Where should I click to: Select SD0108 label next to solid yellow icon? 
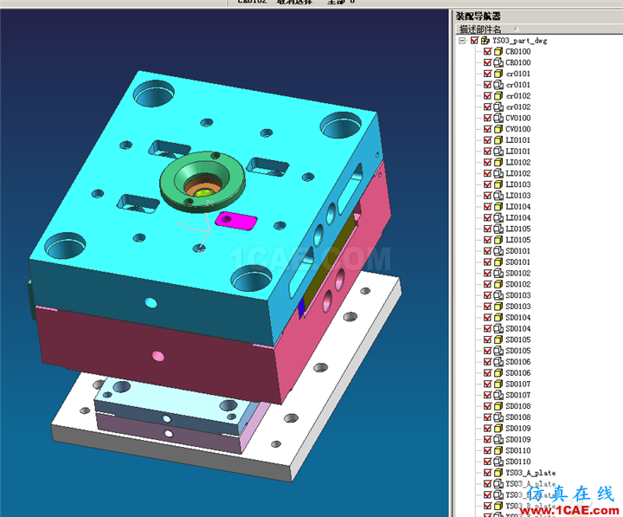pos(518,406)
